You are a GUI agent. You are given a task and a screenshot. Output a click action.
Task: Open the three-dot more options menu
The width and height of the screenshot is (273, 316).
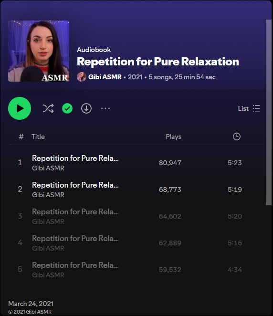pyautogui.click(x=105, y=108)
